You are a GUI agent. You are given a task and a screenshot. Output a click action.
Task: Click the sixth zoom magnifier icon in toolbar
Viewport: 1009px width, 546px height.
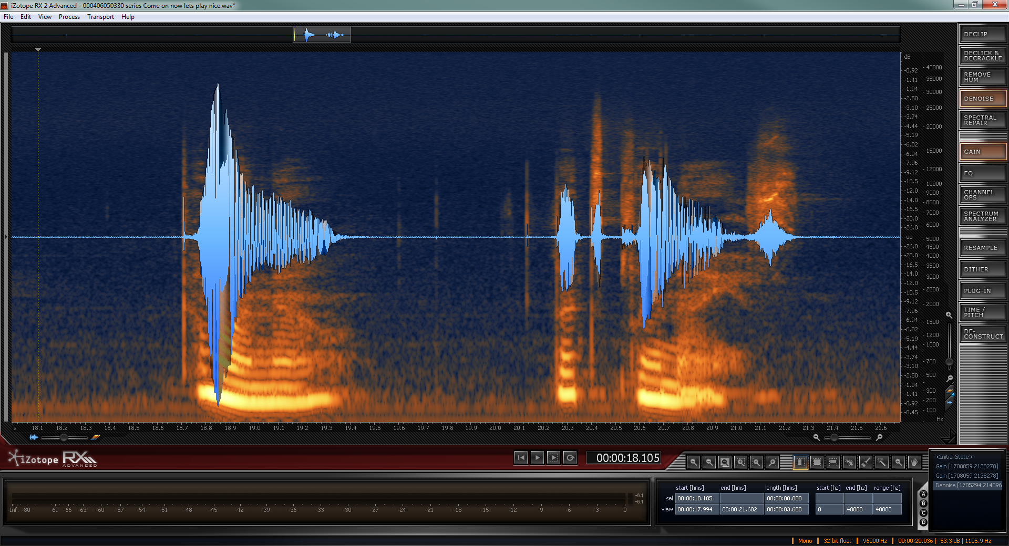tap(772, 462)
